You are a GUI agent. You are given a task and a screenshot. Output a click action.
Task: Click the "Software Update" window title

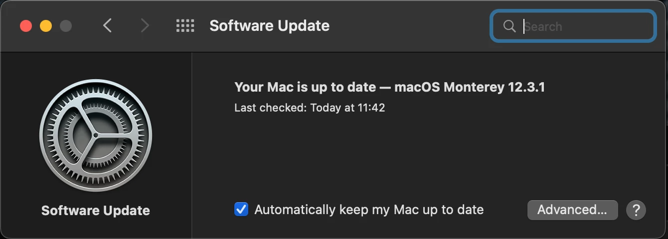(x=270, y=26)
